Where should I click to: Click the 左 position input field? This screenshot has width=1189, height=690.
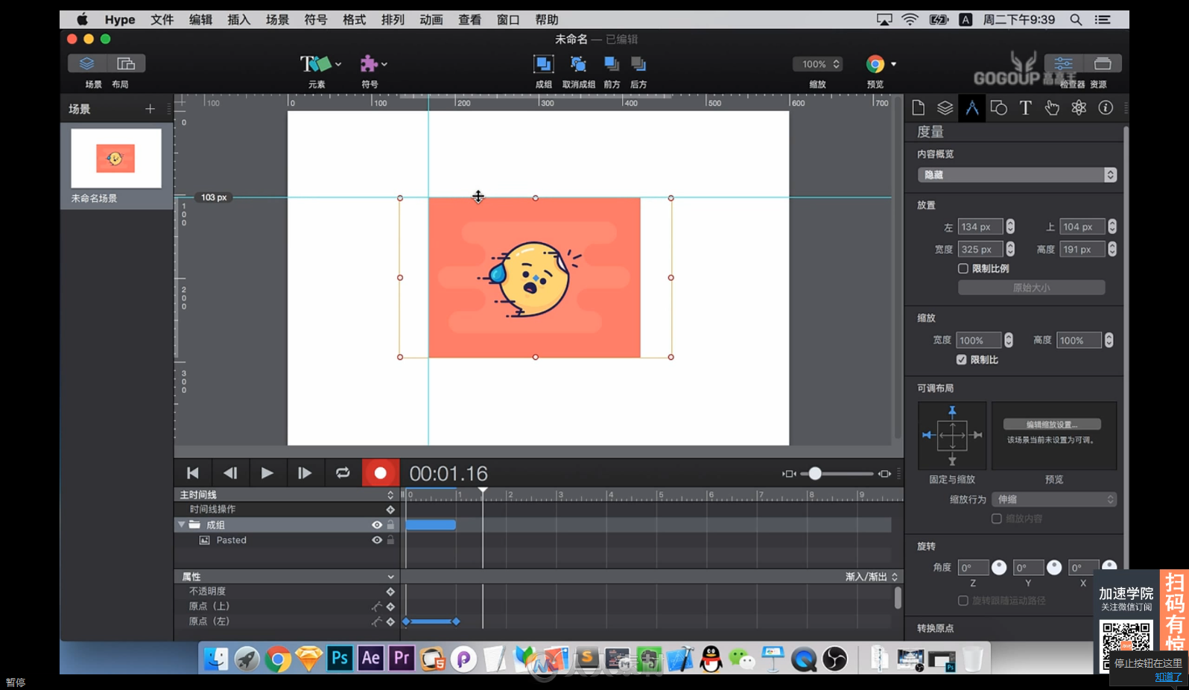(x=980, y=227)
